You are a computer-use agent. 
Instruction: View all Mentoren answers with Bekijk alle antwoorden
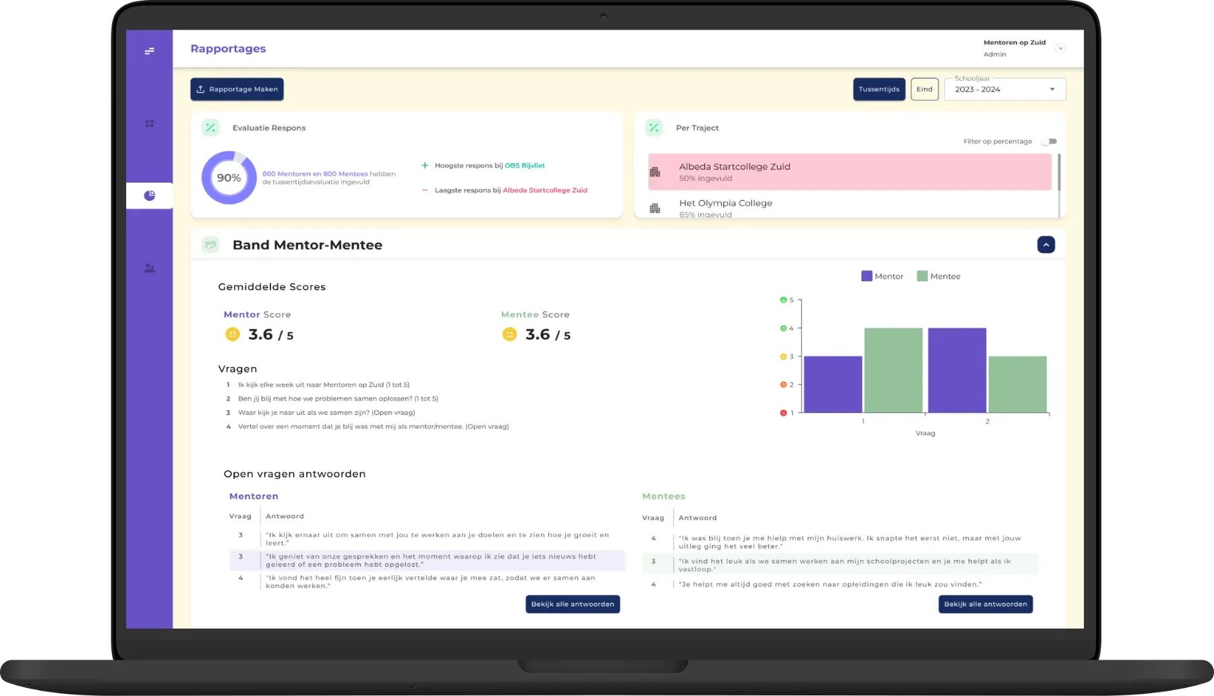tap(573, 604)
